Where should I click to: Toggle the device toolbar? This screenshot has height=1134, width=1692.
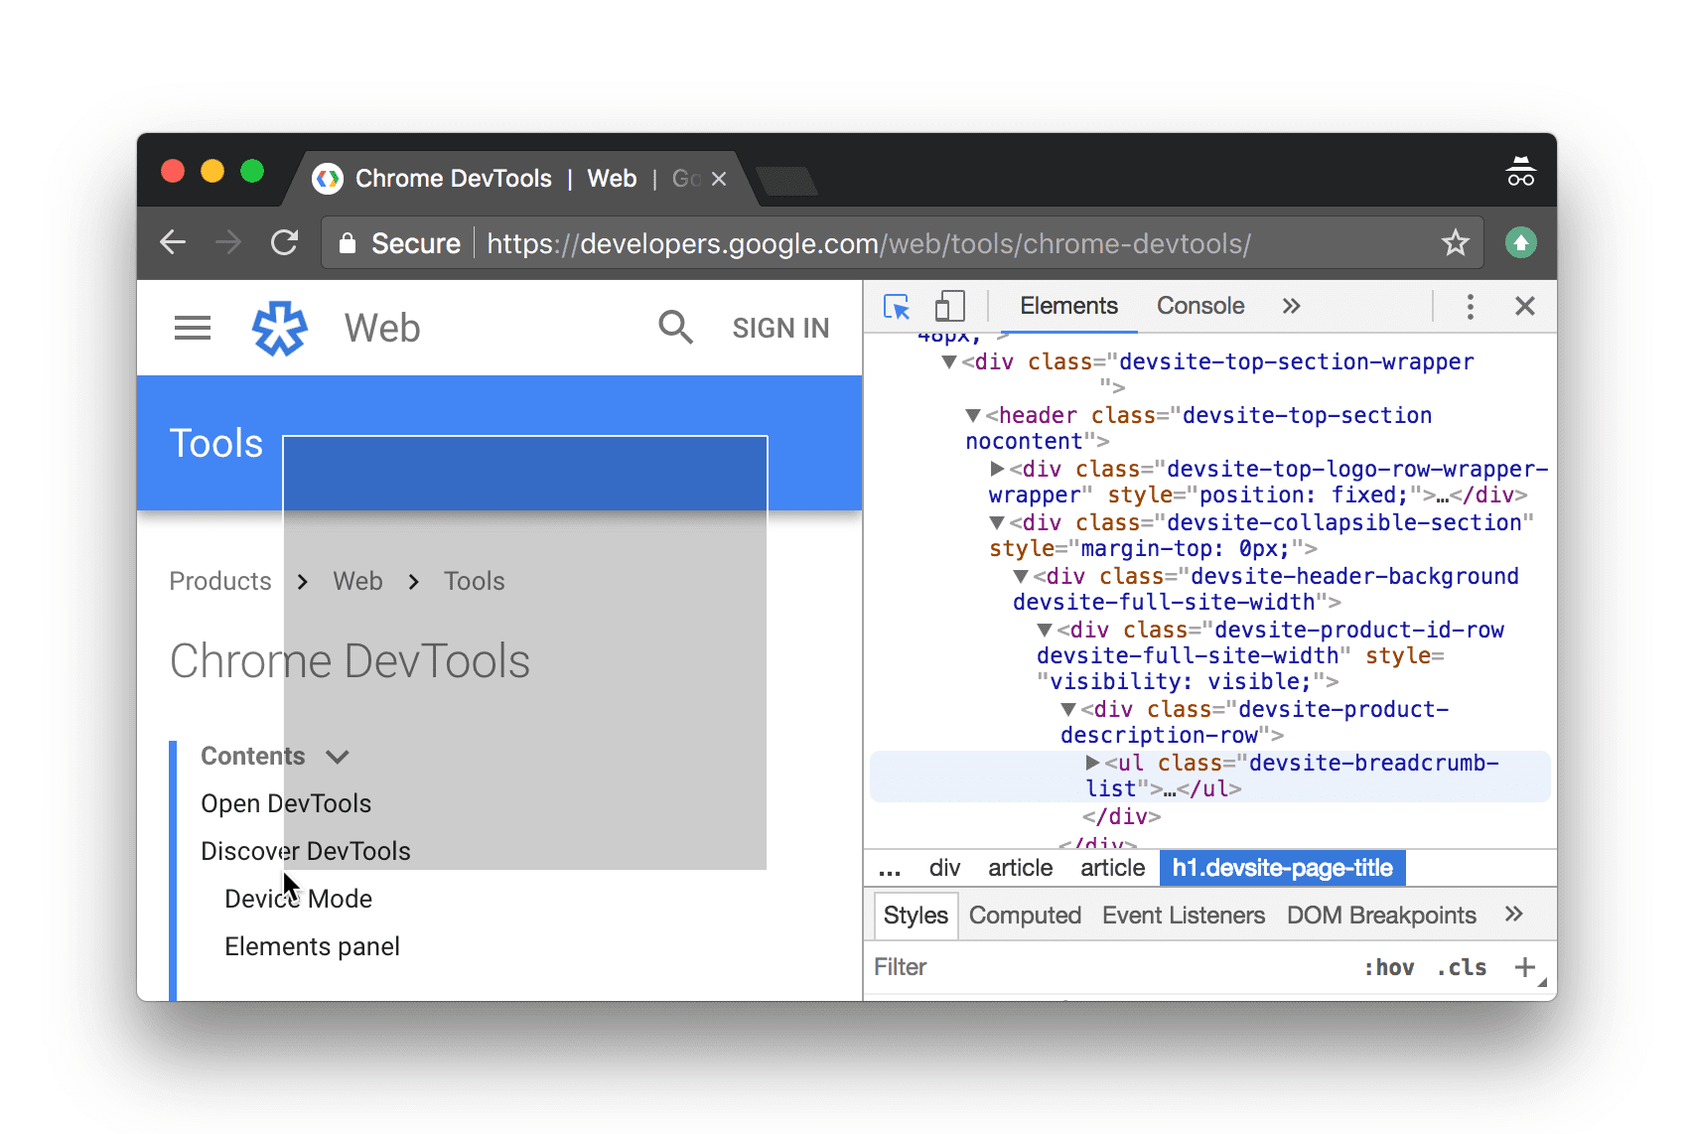949,307
